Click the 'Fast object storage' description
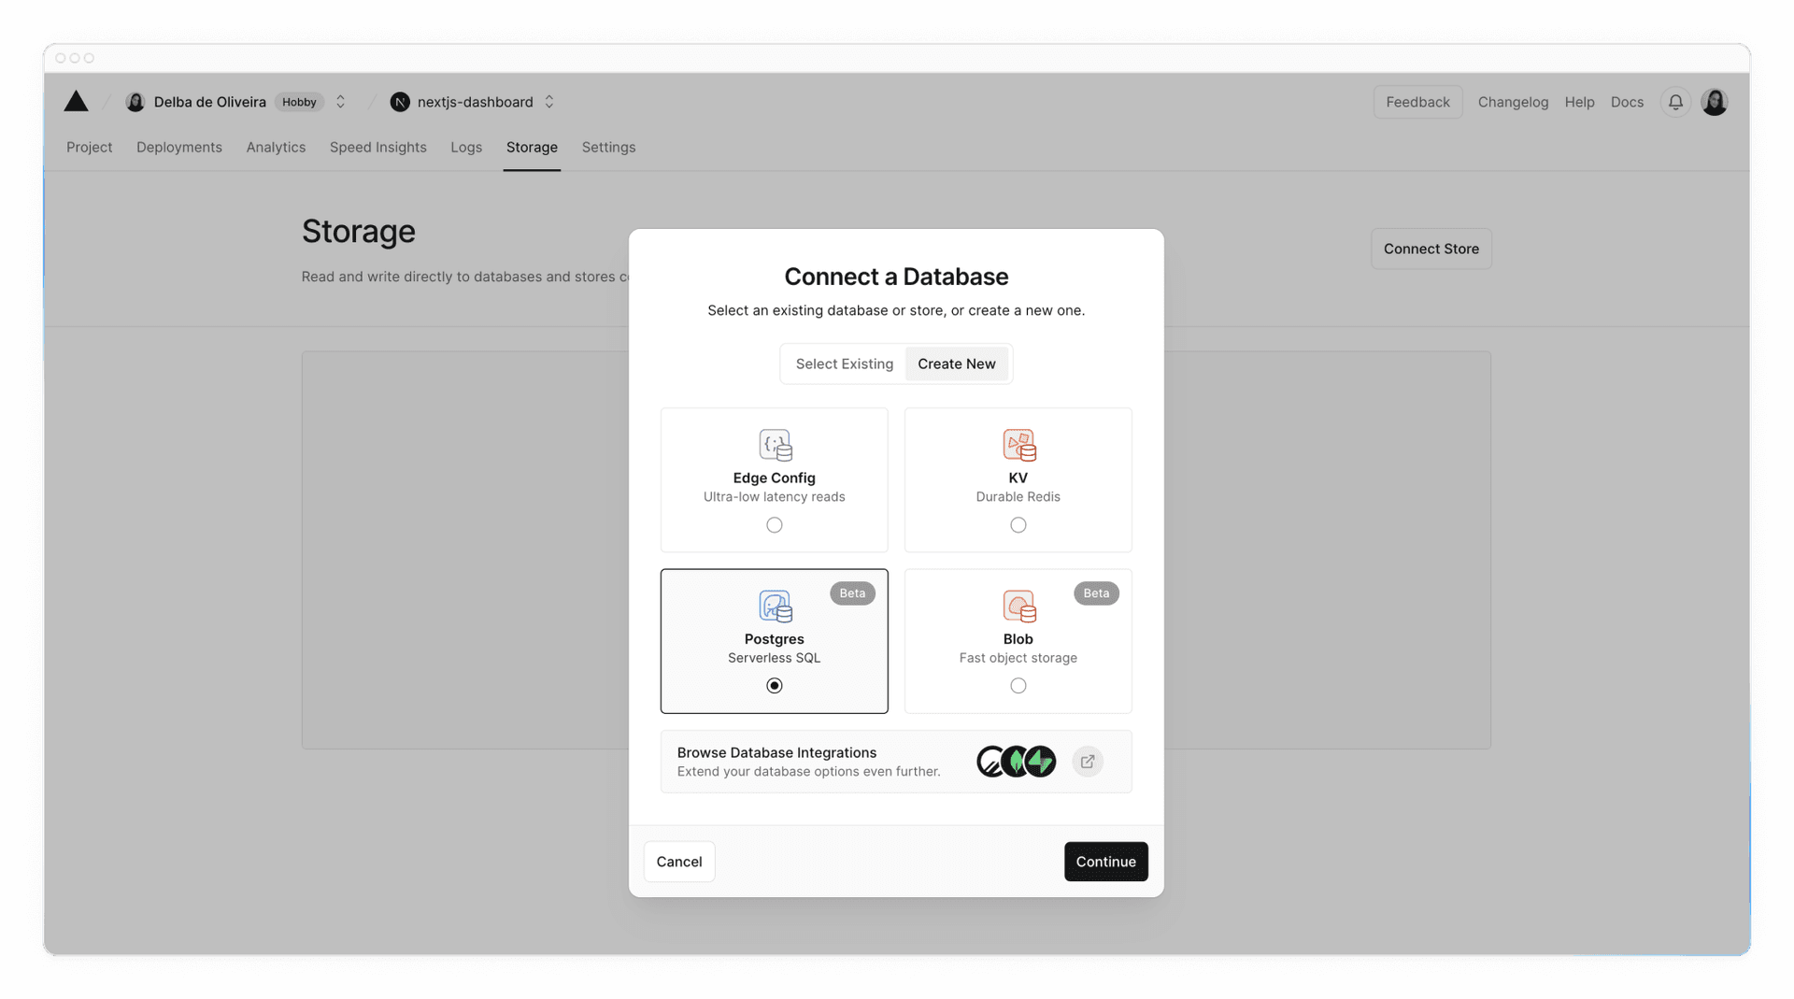1794x999 pixels. pyautogui.click(x=1018, y=658)
